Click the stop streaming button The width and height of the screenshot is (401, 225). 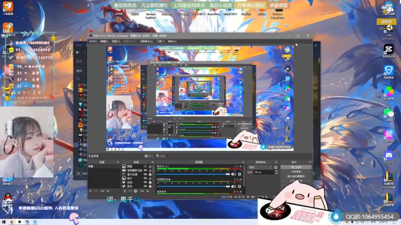(x=296, y=167)
